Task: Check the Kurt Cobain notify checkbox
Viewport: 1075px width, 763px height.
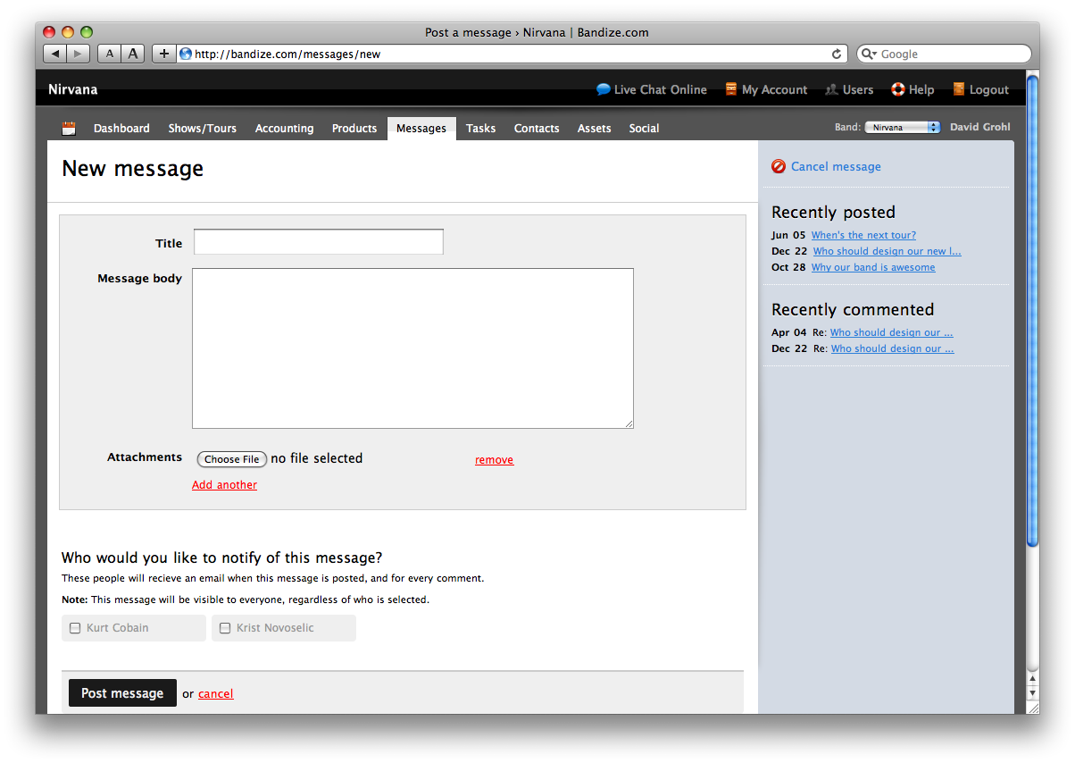Action: coord(75,628)
